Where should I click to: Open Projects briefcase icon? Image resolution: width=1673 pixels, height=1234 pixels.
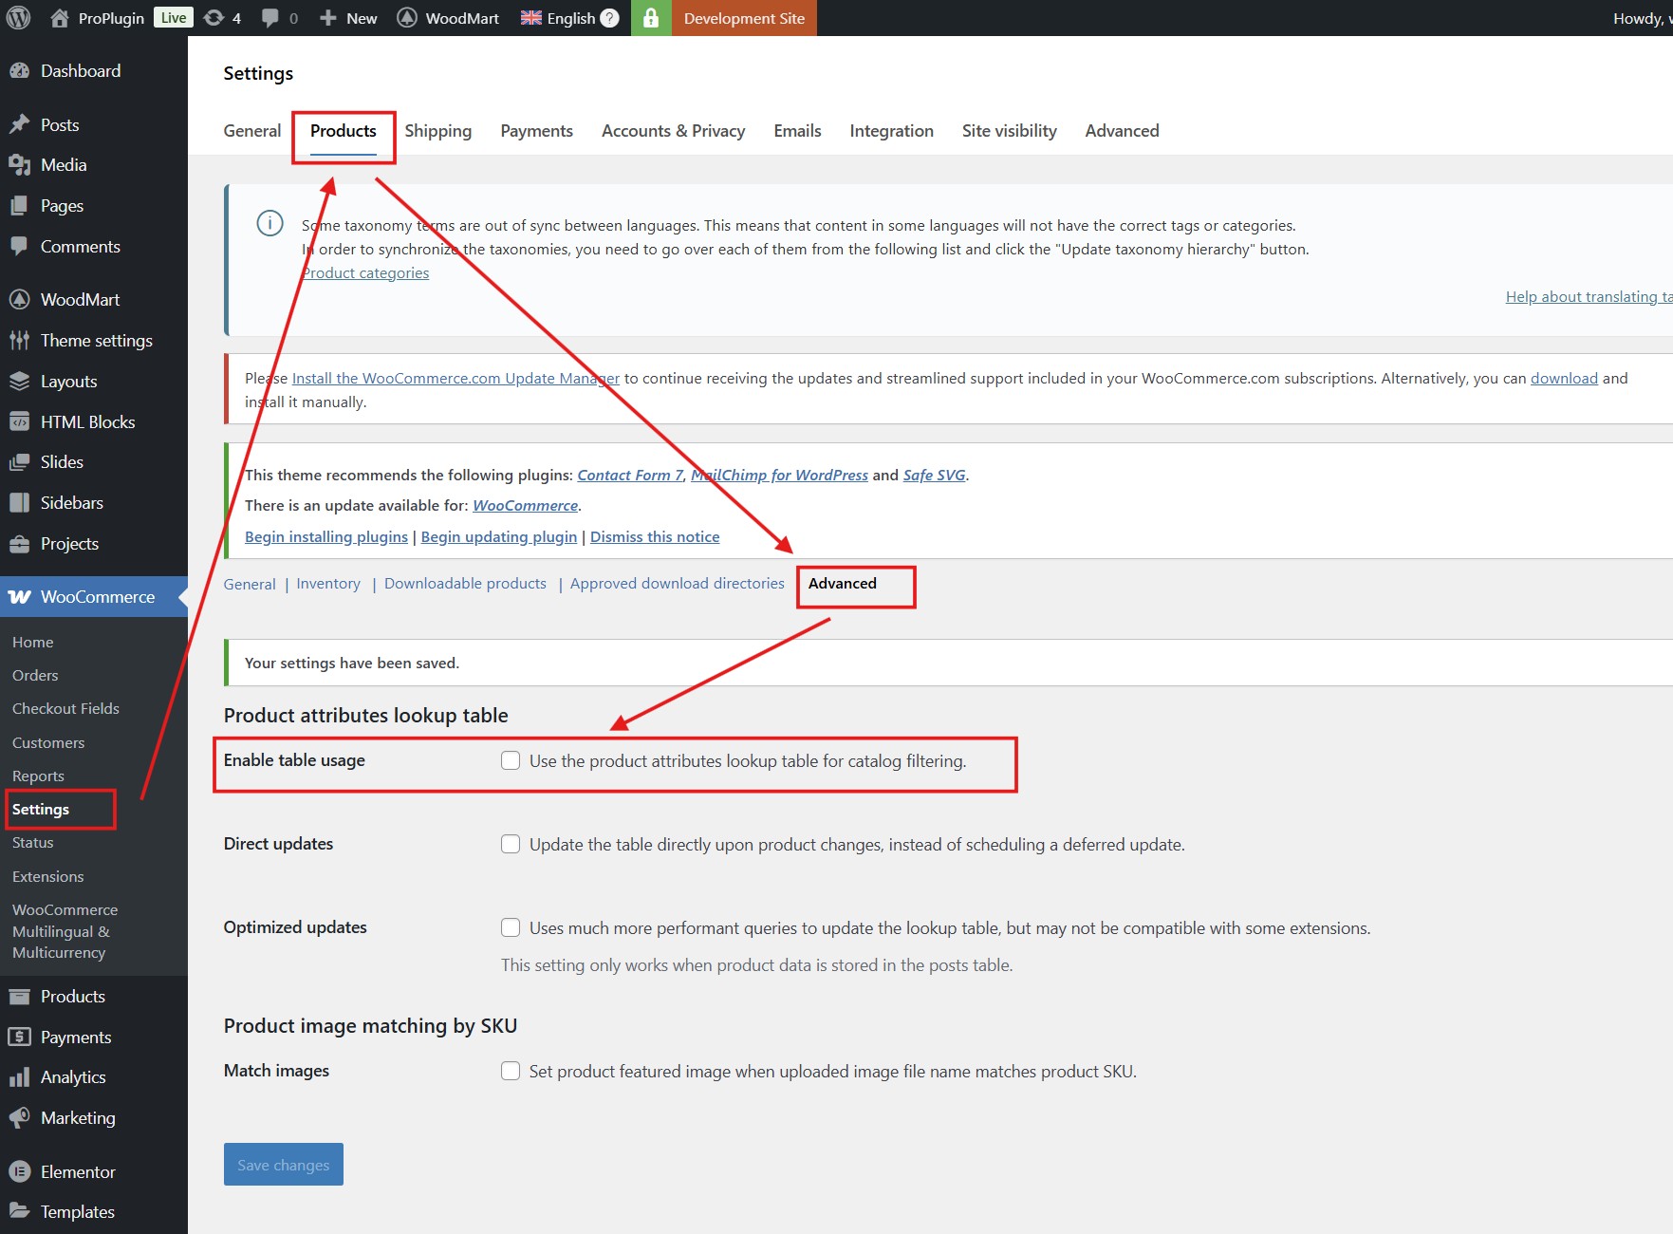(20, 544)
